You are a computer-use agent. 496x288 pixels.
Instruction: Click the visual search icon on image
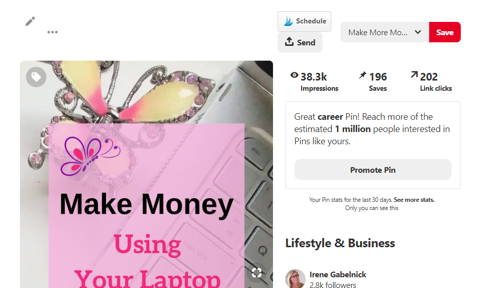coord(257,273)
